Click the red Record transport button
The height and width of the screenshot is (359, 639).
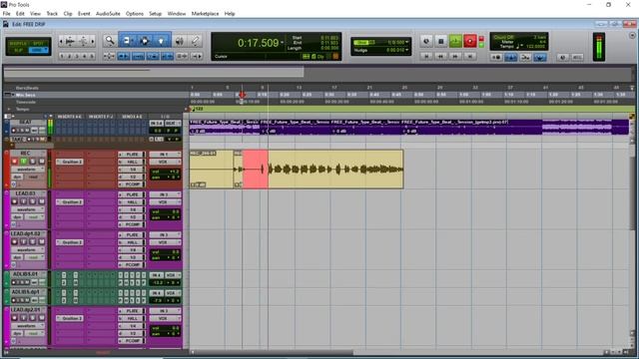470,41
